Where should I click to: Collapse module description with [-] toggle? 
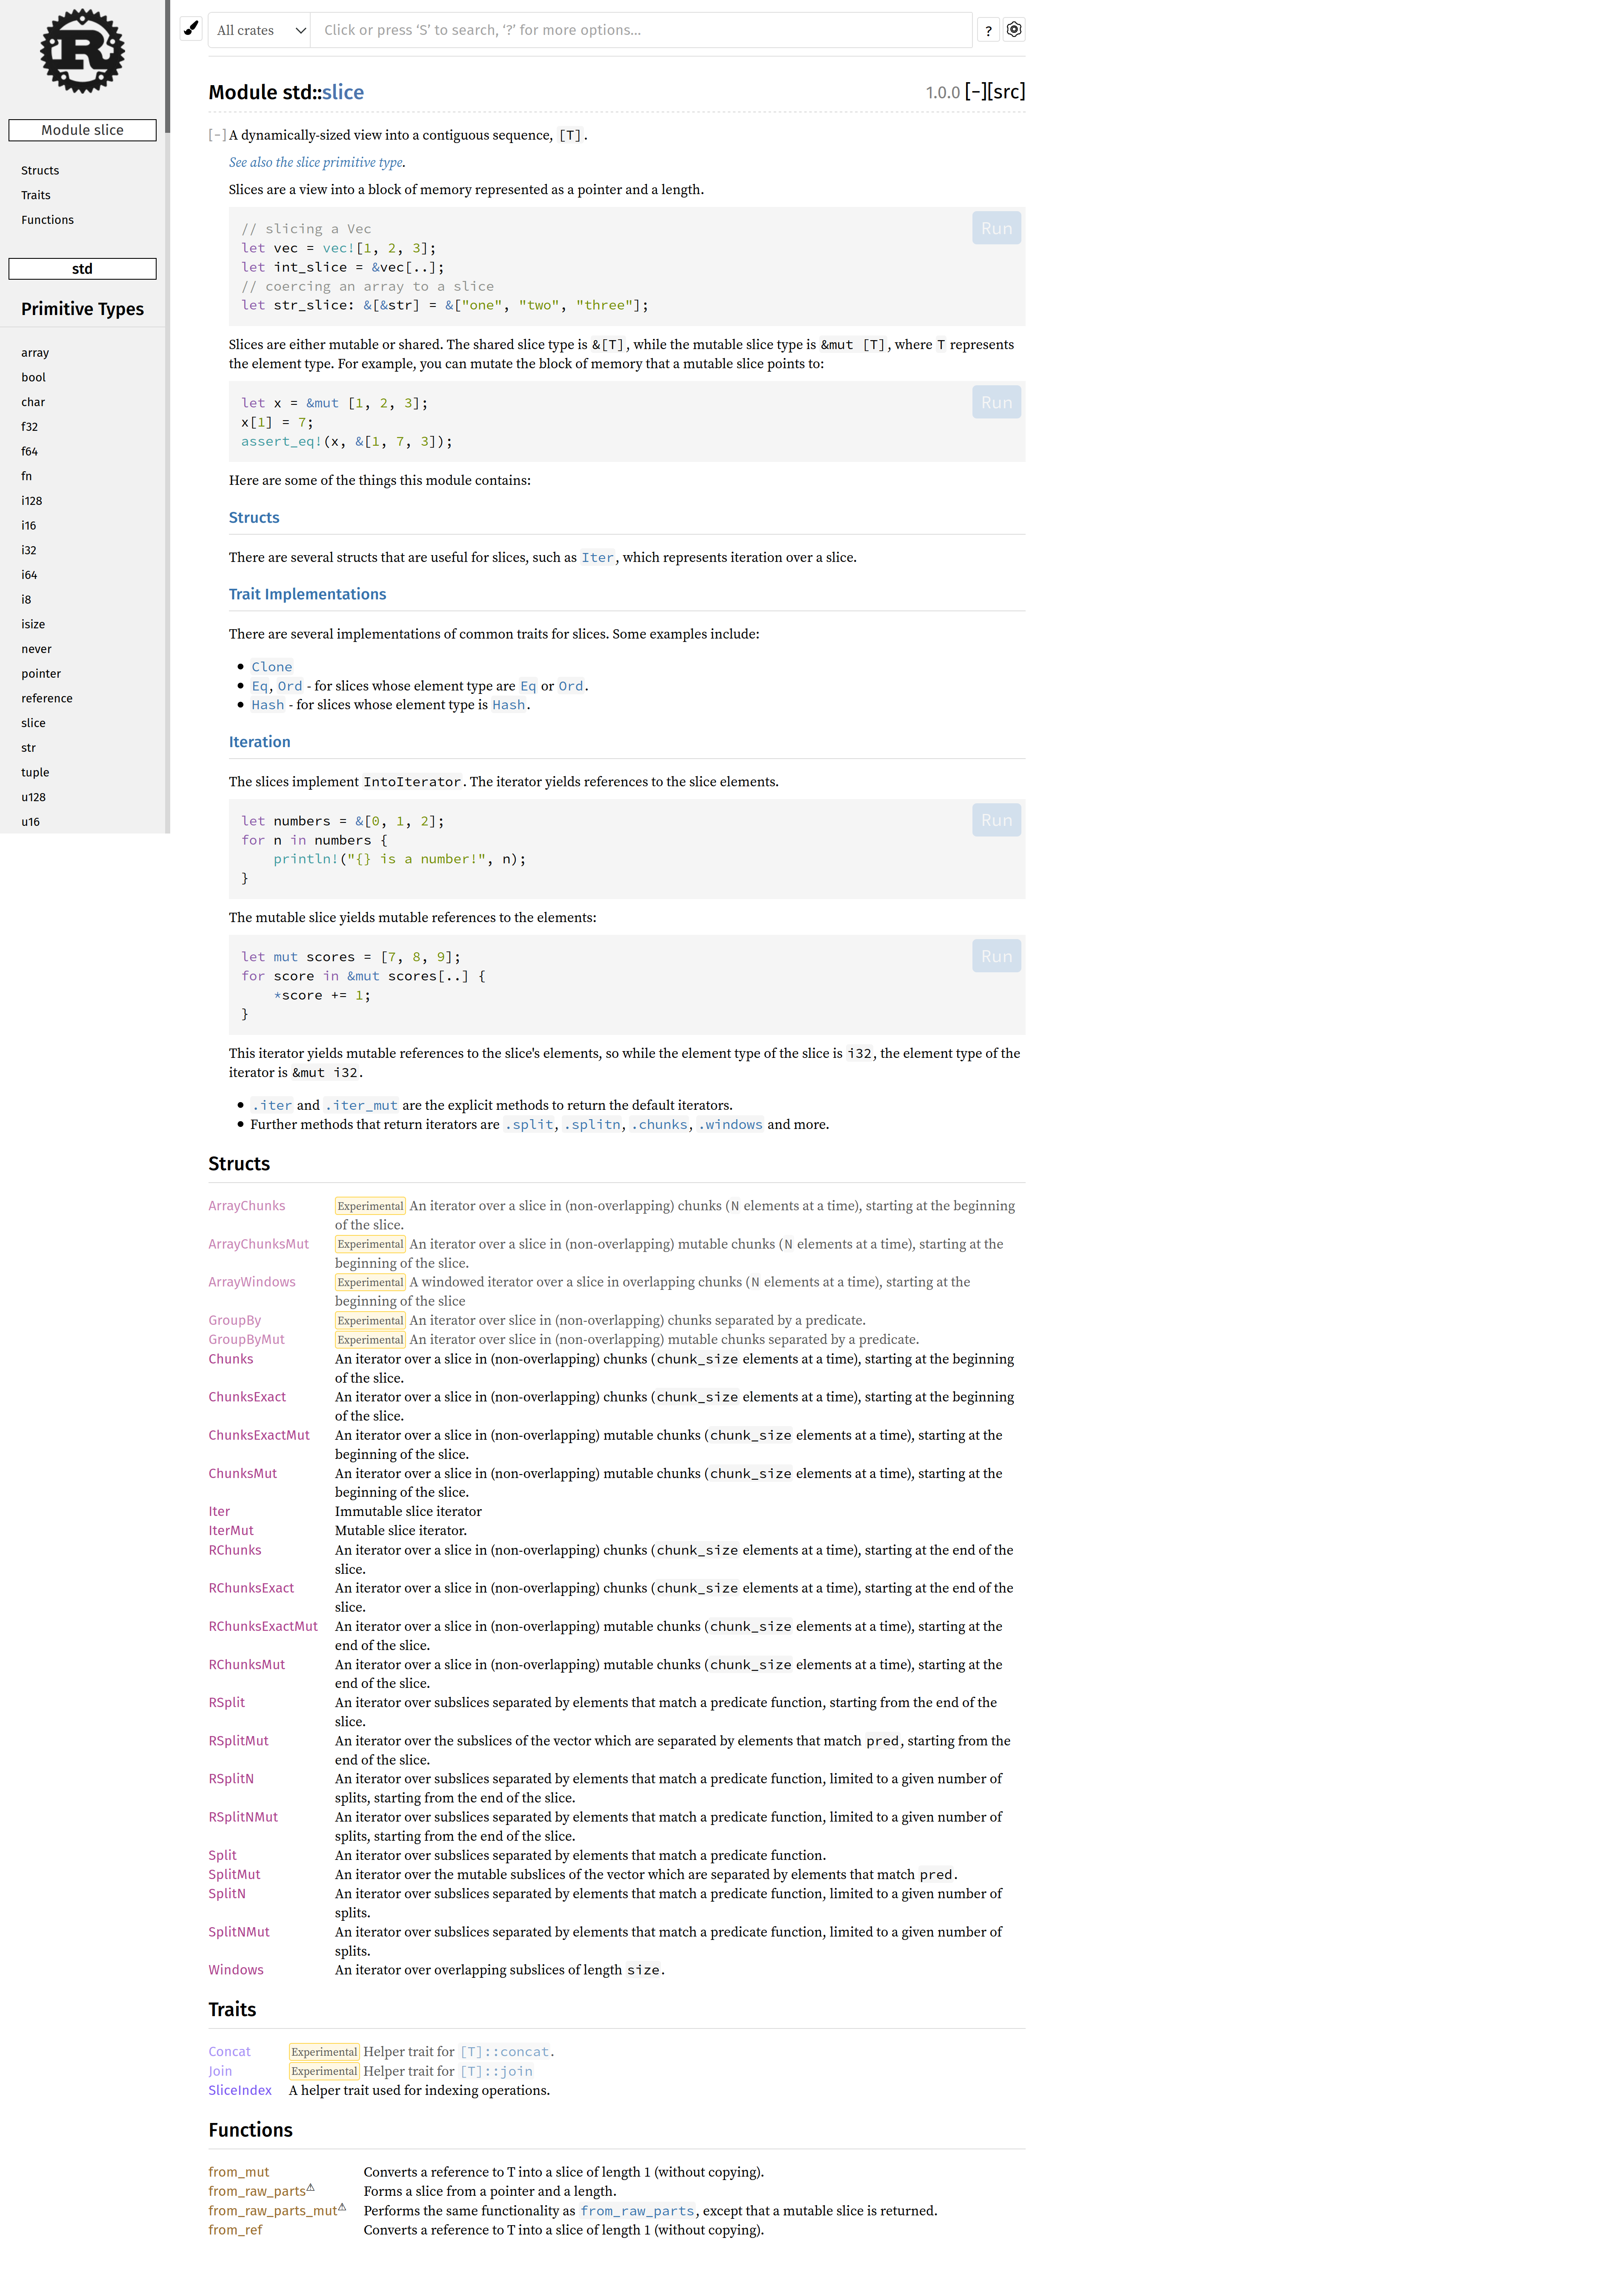(217, 135)
